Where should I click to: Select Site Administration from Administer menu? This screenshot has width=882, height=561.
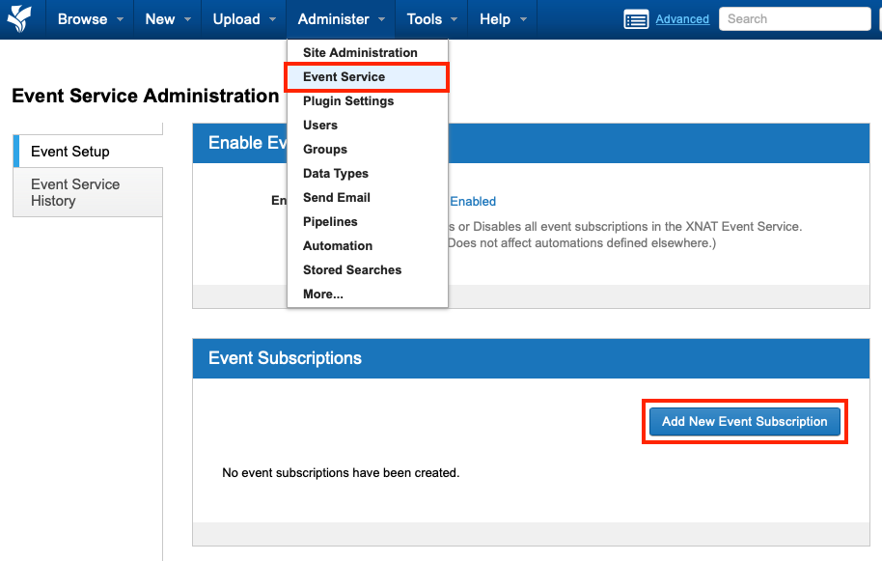[360, 53]
